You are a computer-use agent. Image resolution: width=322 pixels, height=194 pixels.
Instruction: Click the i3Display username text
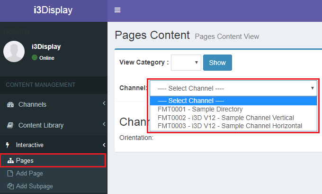(46, 46)
